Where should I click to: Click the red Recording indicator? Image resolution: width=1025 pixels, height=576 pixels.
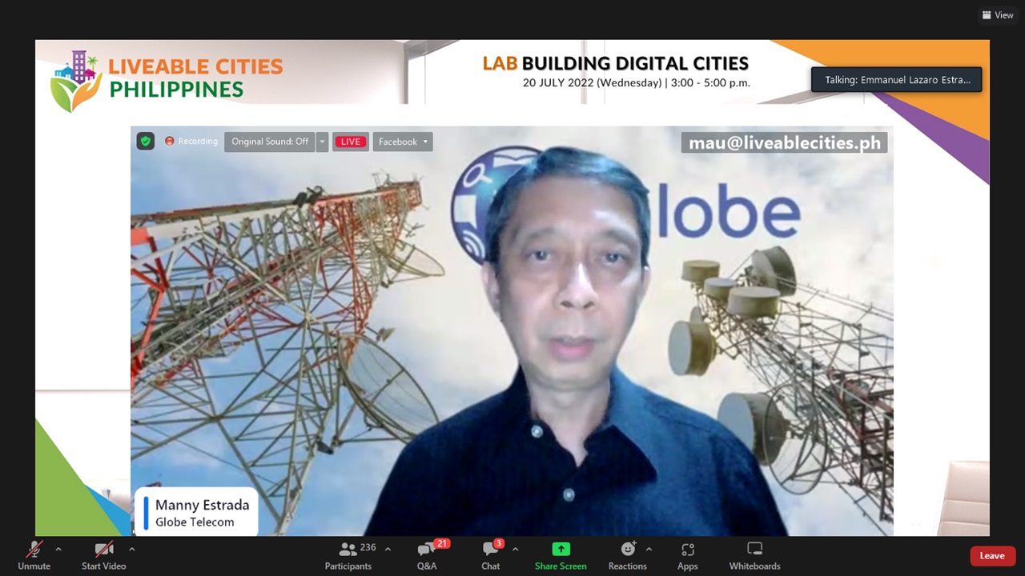pos(191,142)
